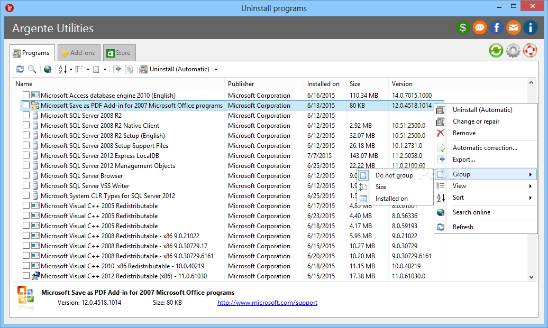This screenshot has width=548, height=328.
Task: Click the export arrow toolbar icon
Action: [x=118, y=69]
